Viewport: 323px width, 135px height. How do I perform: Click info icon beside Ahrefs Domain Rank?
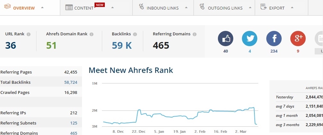pos(92,34)
